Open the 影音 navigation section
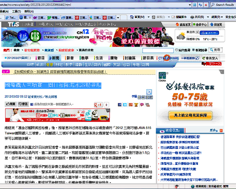Screen dimensions: 236x189 (x=70, y=58)
